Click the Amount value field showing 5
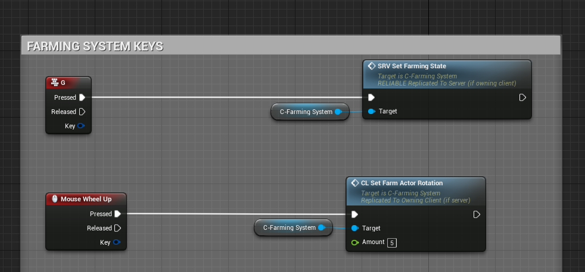Viewport: 585px width, 272px height. tap(391, 242)
